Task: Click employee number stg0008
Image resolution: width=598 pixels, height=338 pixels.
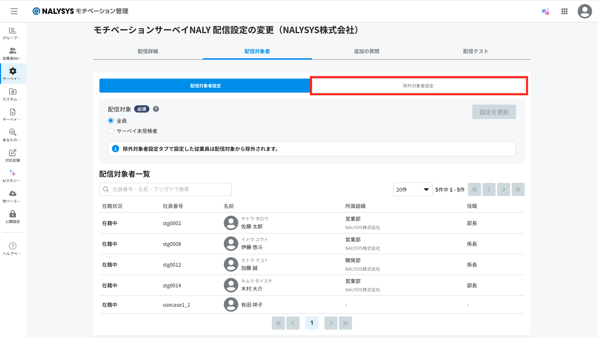Action: [172, 244]
